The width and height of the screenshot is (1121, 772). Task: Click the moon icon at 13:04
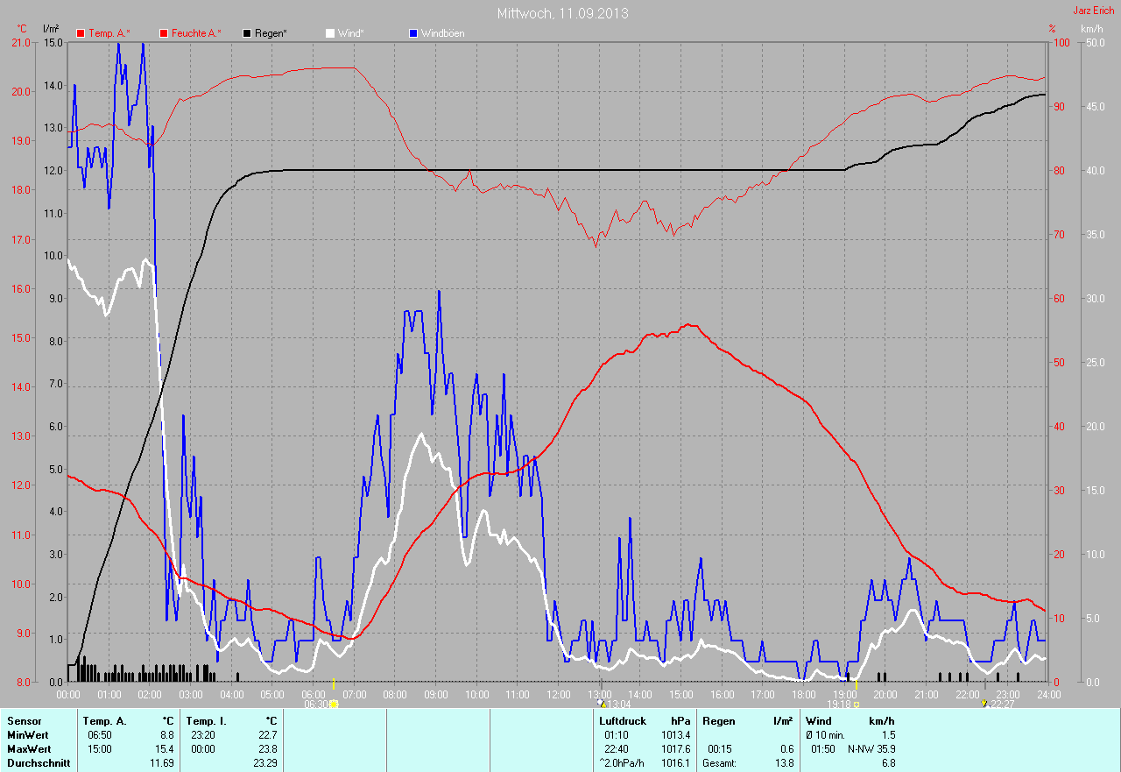coord(601,703)
